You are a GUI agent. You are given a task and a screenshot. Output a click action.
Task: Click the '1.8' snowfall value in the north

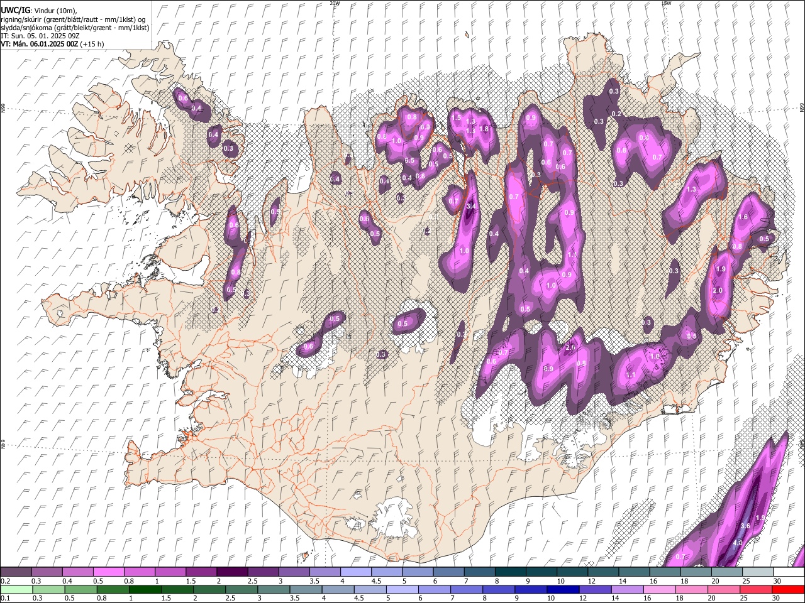click(x=484, y=129)
